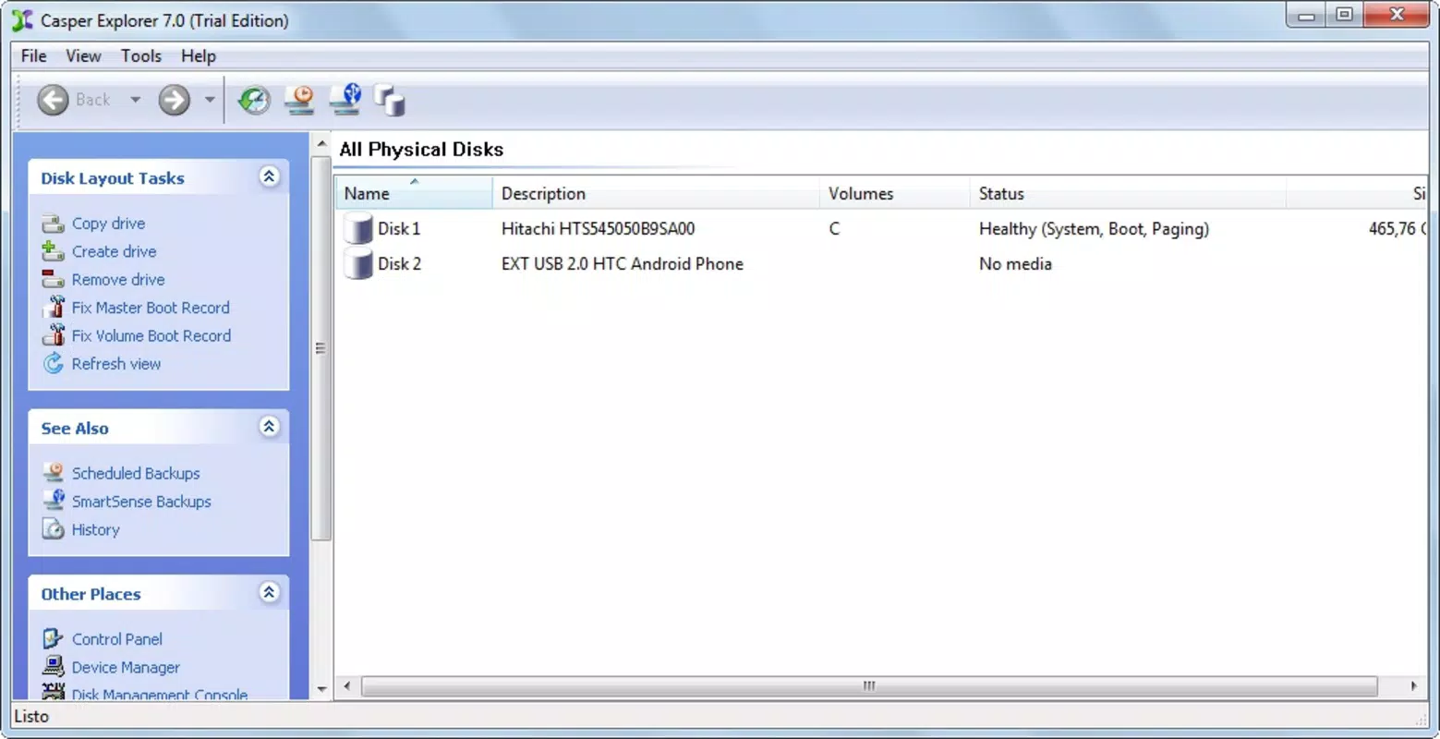Viewport: 1440px width, 739px height.
Task: Click the Remove drive icon in sidebar
Action: coord(54,279)
